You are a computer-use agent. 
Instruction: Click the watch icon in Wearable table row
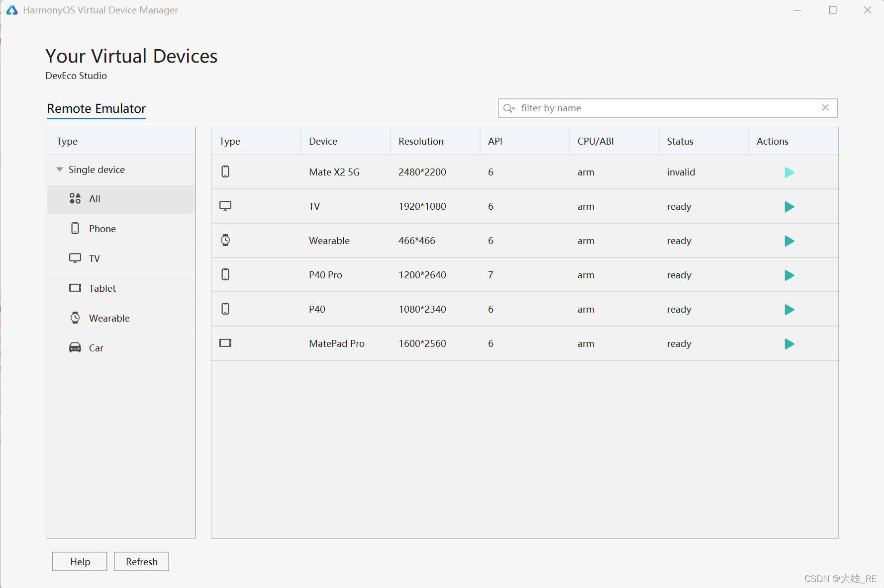[x=225, y=240]
